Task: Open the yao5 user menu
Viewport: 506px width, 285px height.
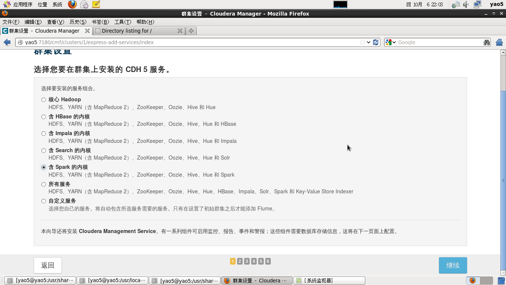Action: (x=496, y=4)
